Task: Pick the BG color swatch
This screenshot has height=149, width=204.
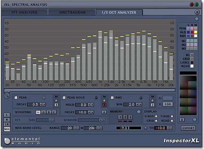Action: click(192, 55)
